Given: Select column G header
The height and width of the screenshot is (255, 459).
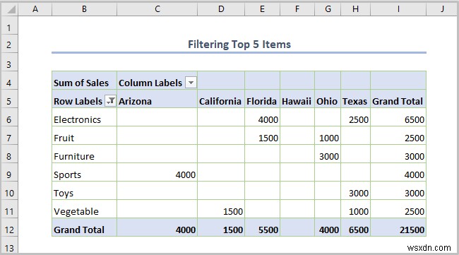Looking at the screenshot, I should coord(328,9).
